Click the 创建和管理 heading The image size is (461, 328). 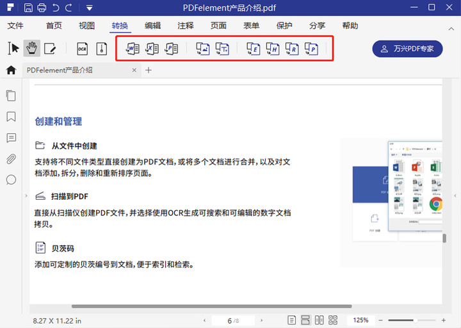tap(58, 121)
